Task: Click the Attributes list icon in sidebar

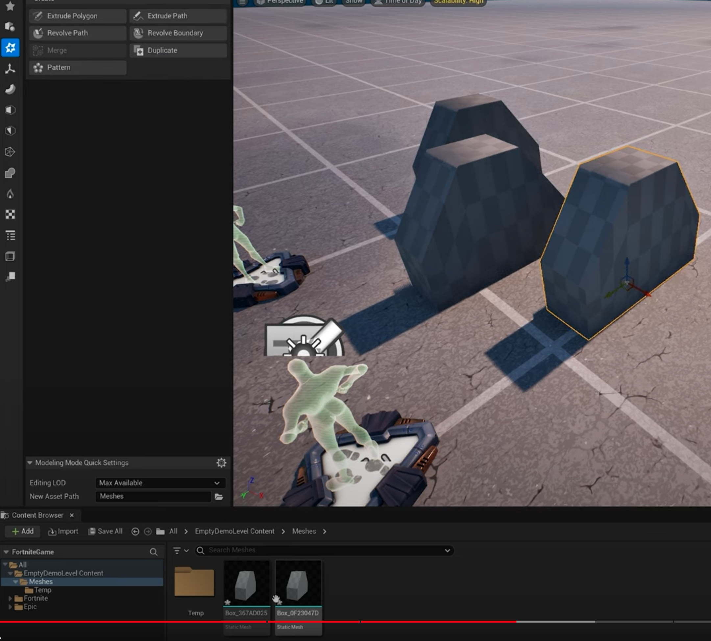Action: pyautogui.click(x=10, y=235)
